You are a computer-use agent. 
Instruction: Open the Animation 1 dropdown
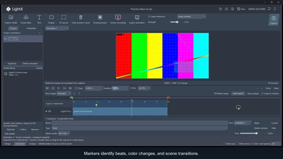click(57, 28)
